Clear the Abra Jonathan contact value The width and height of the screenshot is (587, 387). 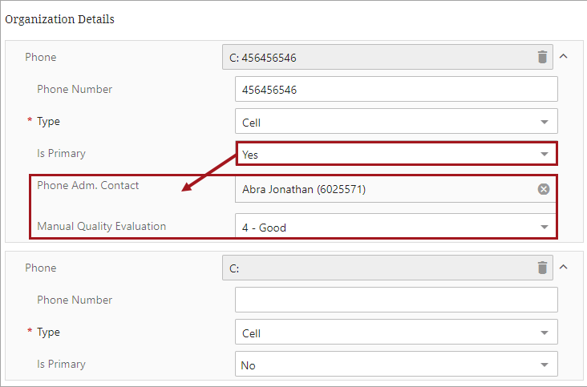pos(544,189)
